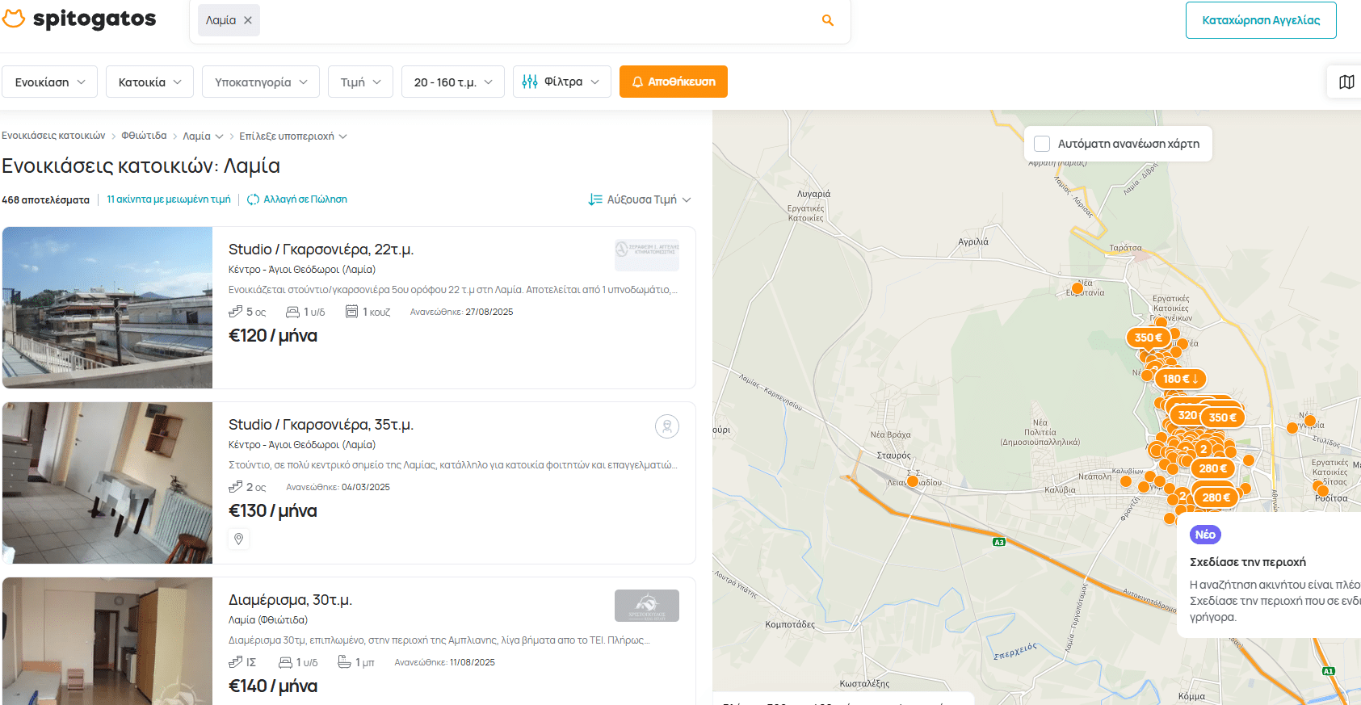
Task: Click the agent profile icon on 35τ.μ. listing
Action: pyautogui.click(x=666, y=426)
